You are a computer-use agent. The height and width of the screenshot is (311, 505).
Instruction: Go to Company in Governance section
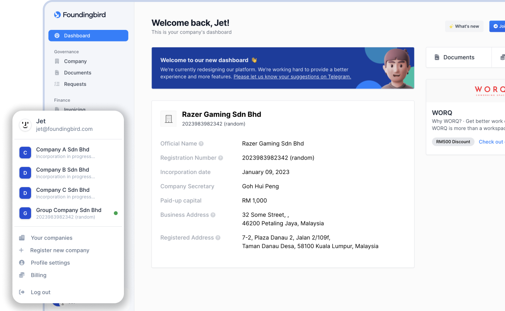(x=75, y=61)
